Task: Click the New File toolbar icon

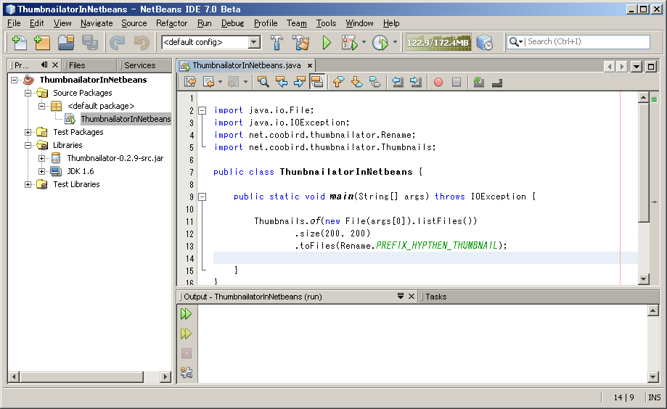Action: click(x=20, y=43)
